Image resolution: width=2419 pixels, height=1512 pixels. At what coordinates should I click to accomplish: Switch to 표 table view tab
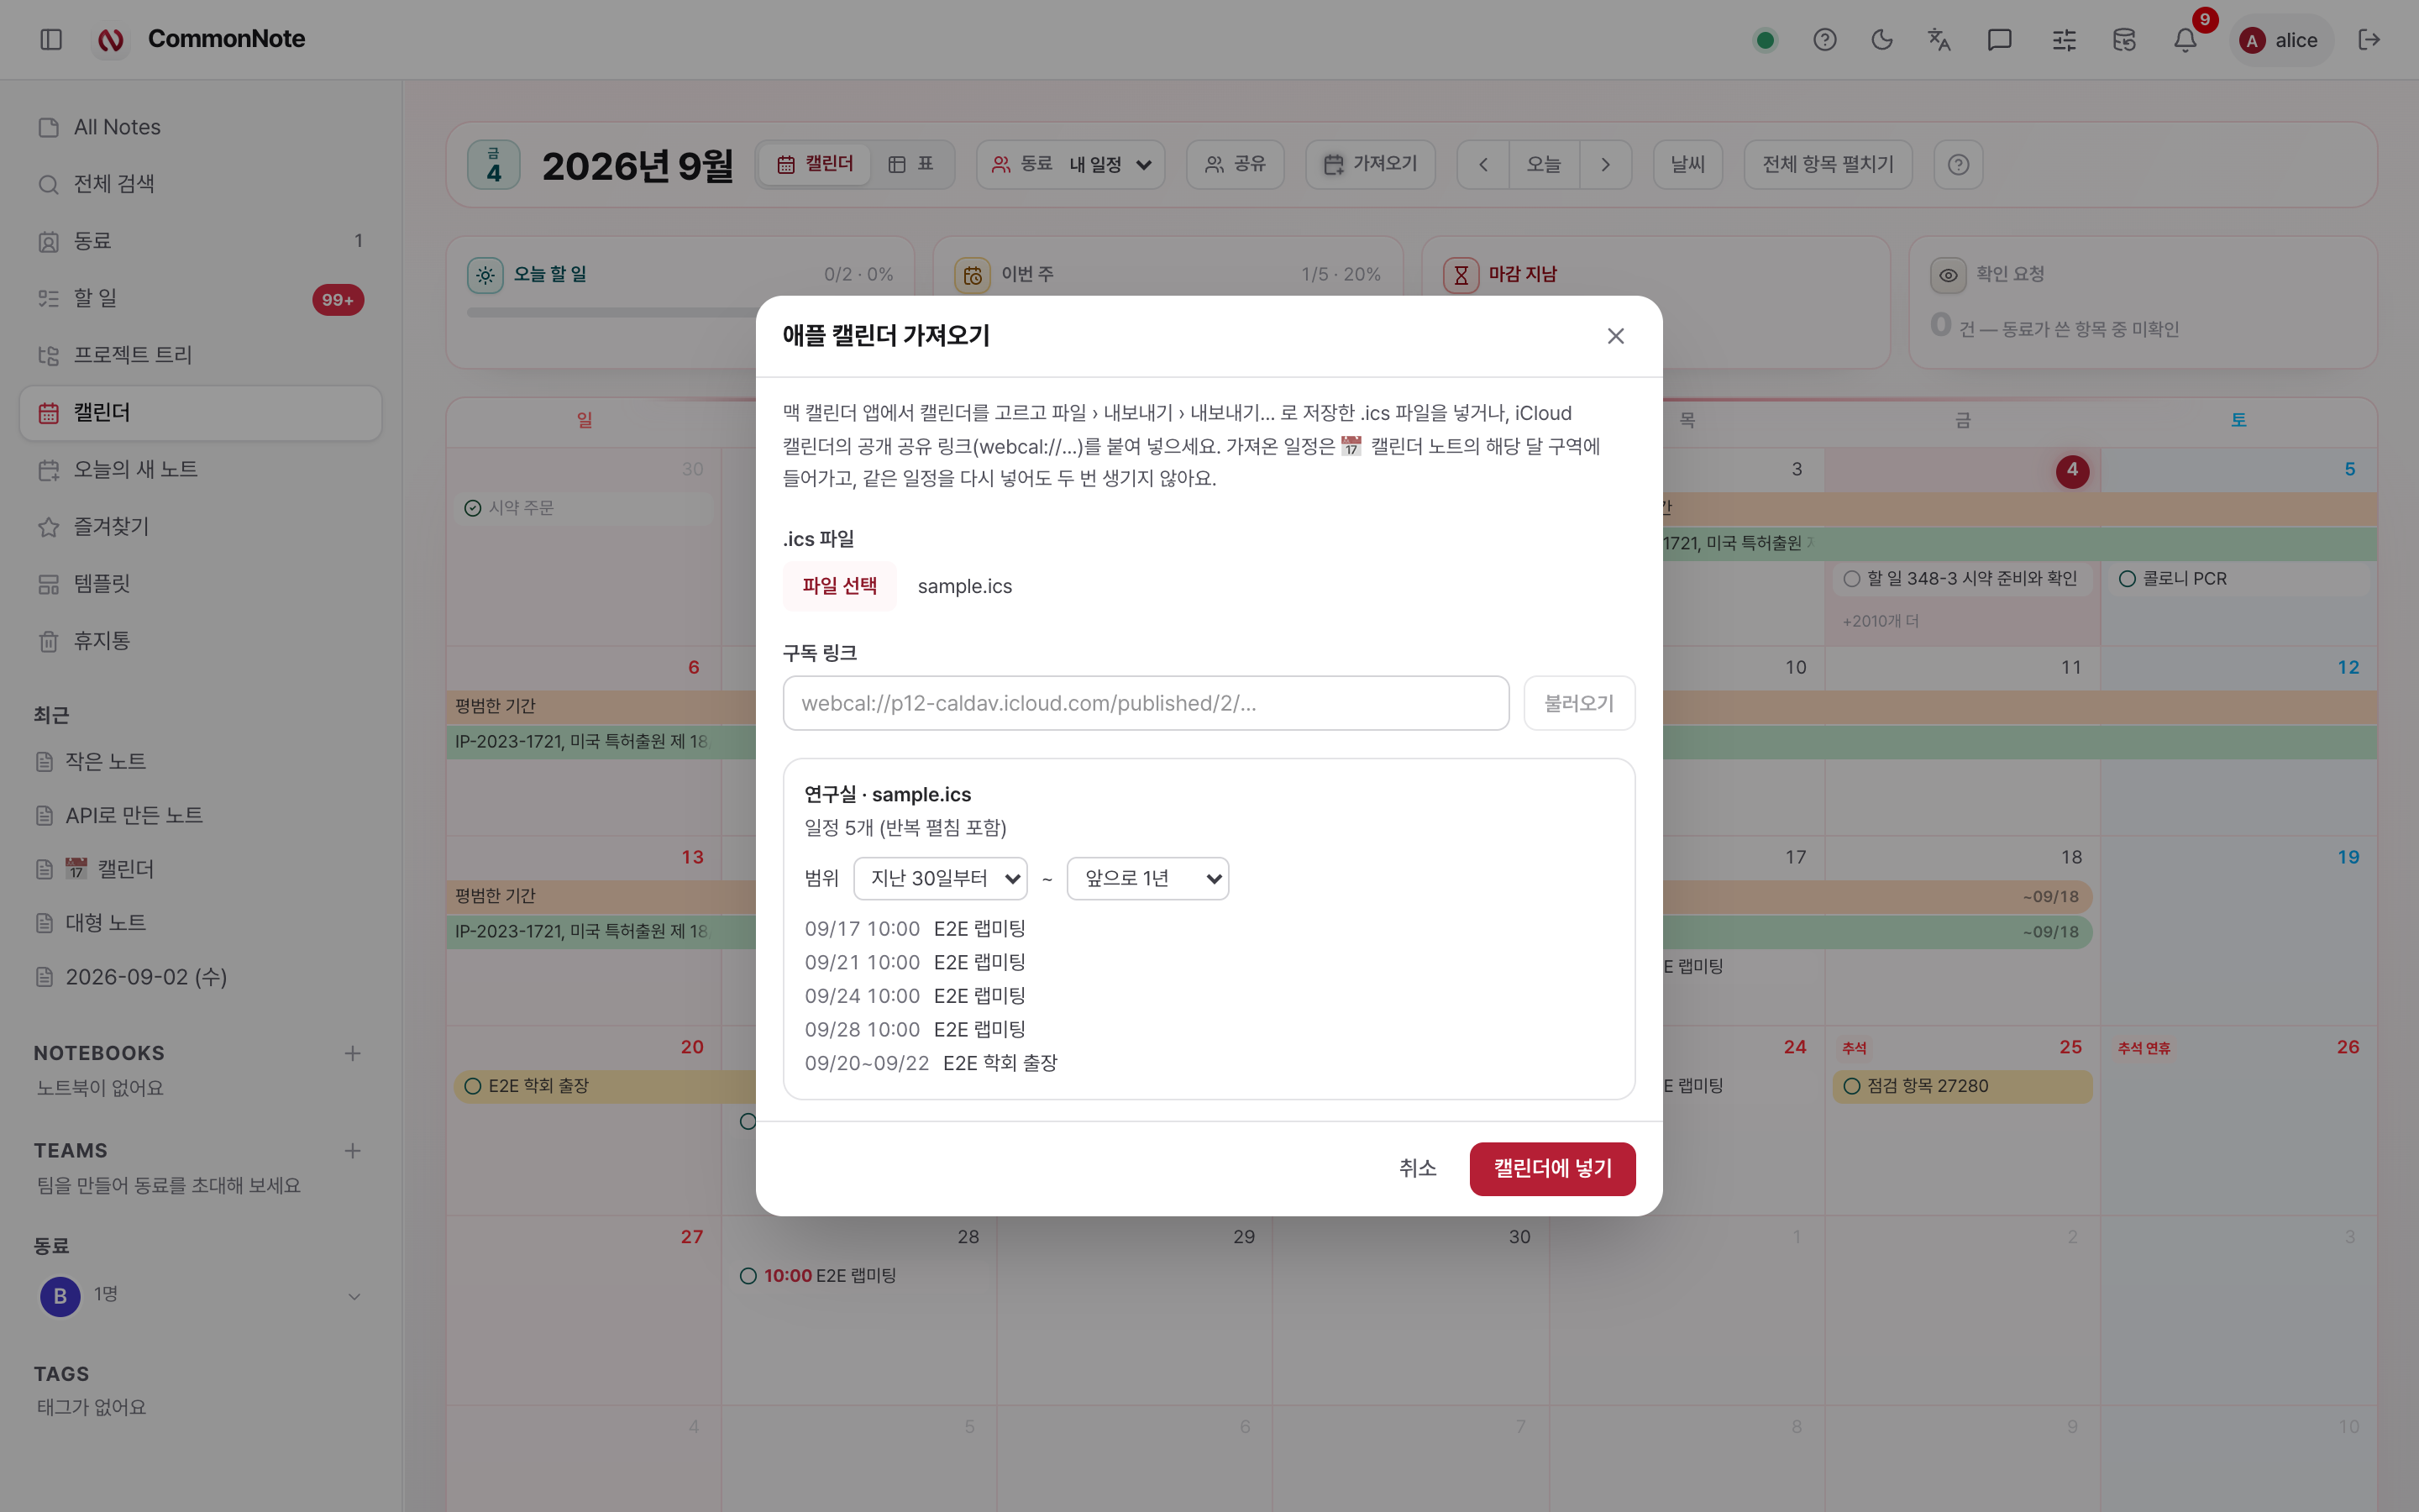(x=910, y=164)
